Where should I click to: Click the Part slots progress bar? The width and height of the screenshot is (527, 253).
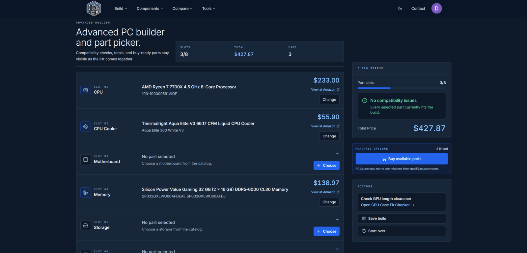click(402, 88)
